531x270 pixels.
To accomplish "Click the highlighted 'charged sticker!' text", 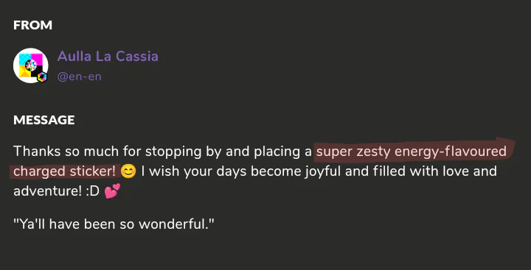I will pyautogui.click(x=65, y=171).
